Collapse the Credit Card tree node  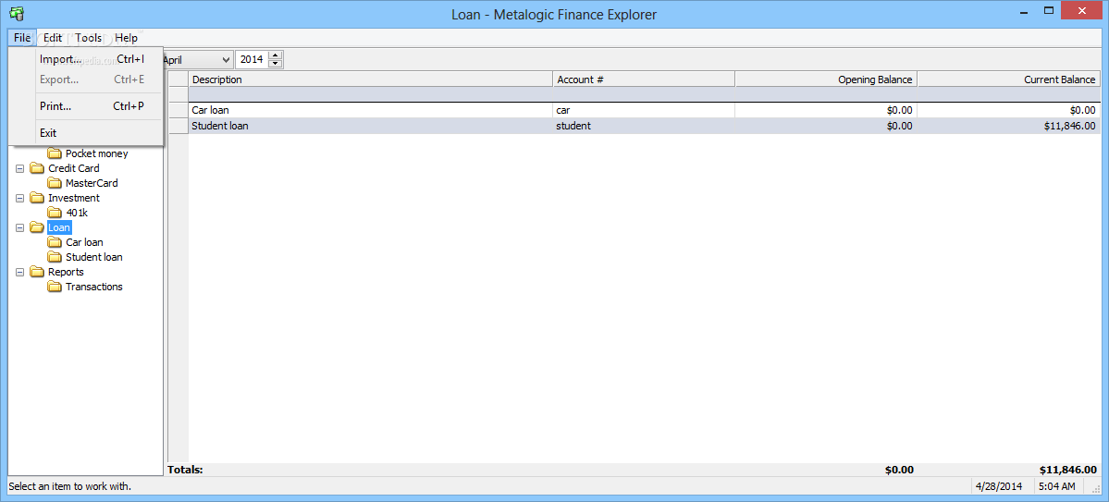point(19,168)
